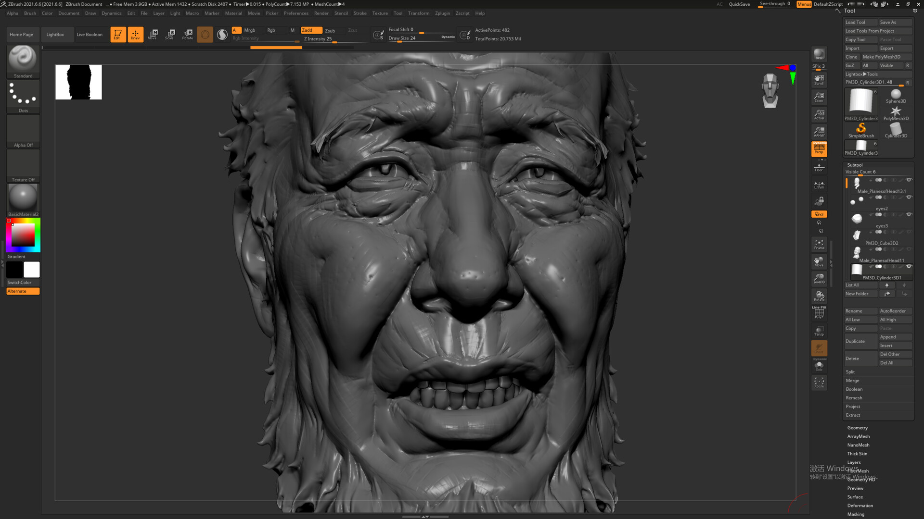Open the Zplugin menu

[442, 13]
